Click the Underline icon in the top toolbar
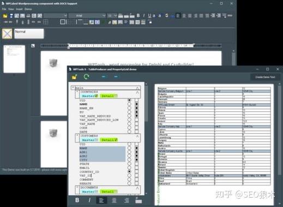The width and height of the screenshot is (283, 207). (149, 16)
